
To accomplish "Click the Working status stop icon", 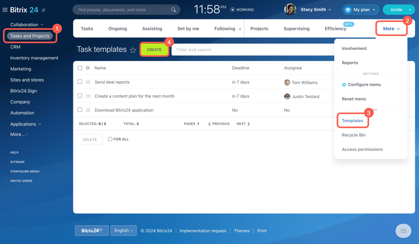I will tap(232, 10).
